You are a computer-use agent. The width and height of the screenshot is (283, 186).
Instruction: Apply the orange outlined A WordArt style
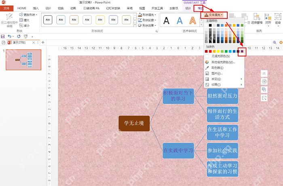tap(192, 20)
